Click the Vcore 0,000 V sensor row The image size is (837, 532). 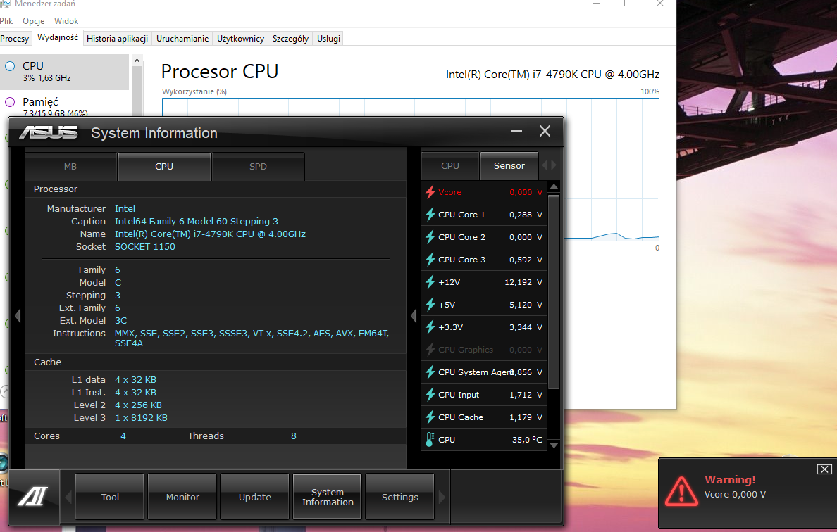485,192
